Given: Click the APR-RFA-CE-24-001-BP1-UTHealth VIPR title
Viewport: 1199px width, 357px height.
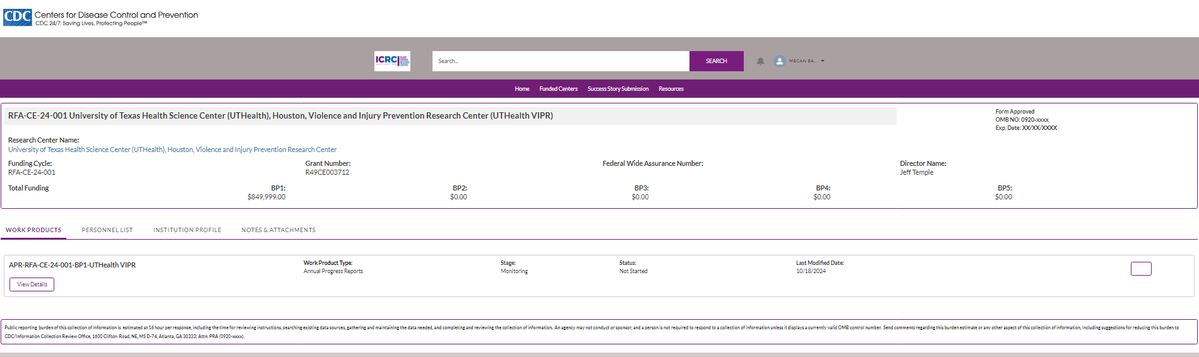Looking at the screenshot, I should tap(72, 266).
